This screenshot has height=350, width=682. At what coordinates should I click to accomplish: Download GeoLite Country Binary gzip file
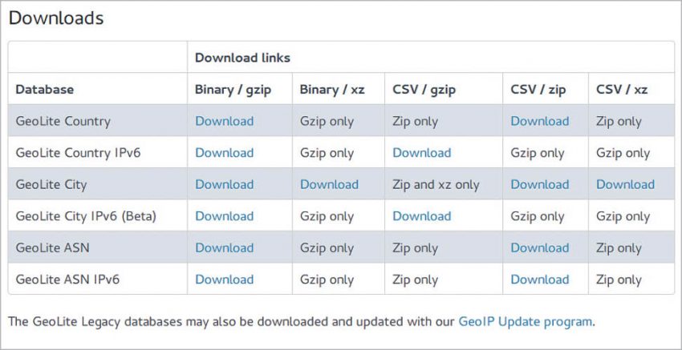(x=224, y=122)
